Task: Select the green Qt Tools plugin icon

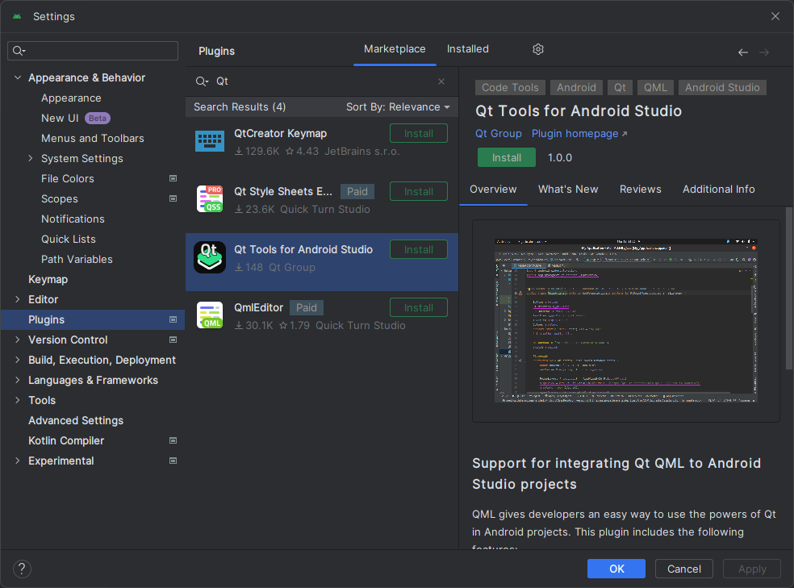Action: coord(209,256)
